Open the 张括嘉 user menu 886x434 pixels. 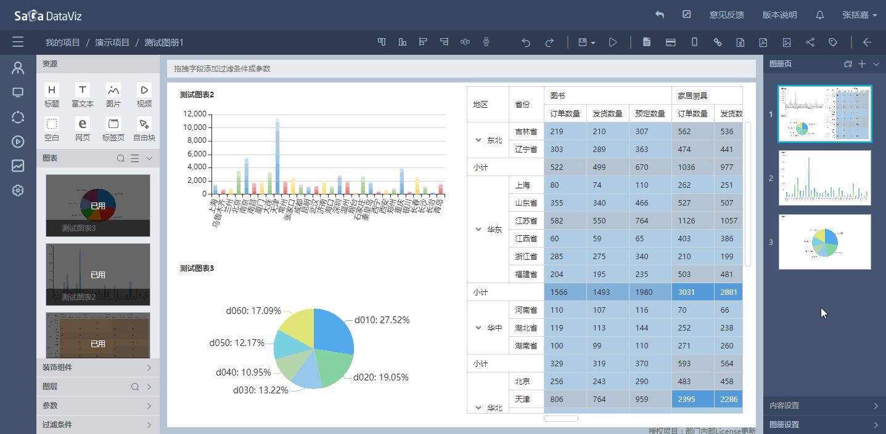[859, 15]
